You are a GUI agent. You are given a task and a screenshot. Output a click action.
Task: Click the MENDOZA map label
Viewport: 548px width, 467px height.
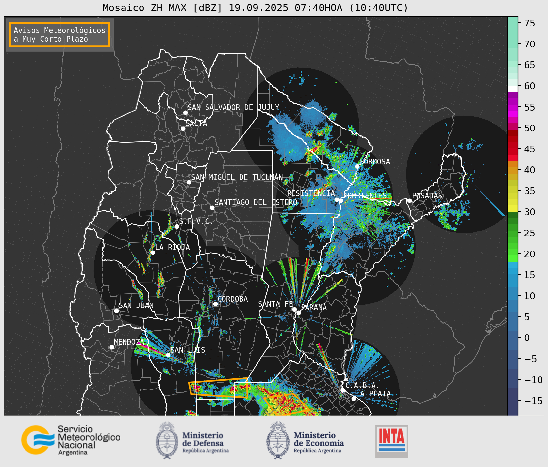point(129,342)
